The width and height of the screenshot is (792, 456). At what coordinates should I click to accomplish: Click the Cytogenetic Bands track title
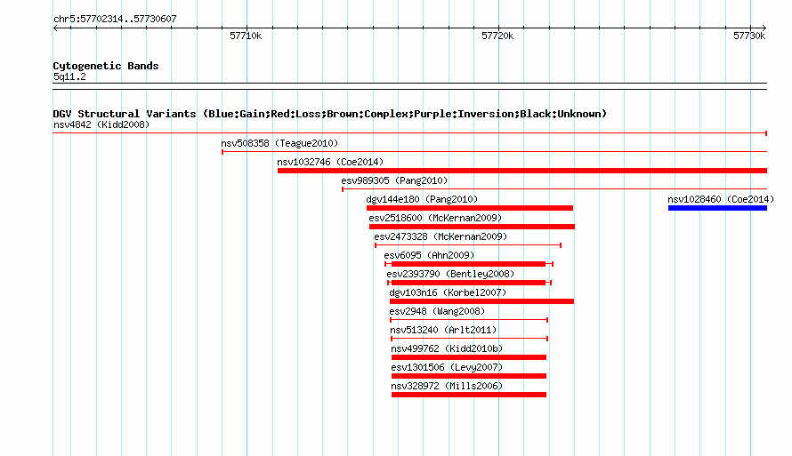[x=106, y=66]
